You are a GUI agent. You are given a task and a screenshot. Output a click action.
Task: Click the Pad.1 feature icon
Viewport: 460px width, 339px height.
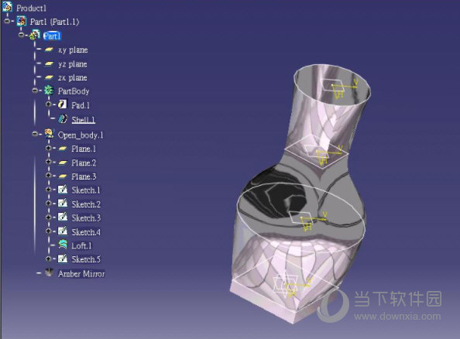pos(62,104)
